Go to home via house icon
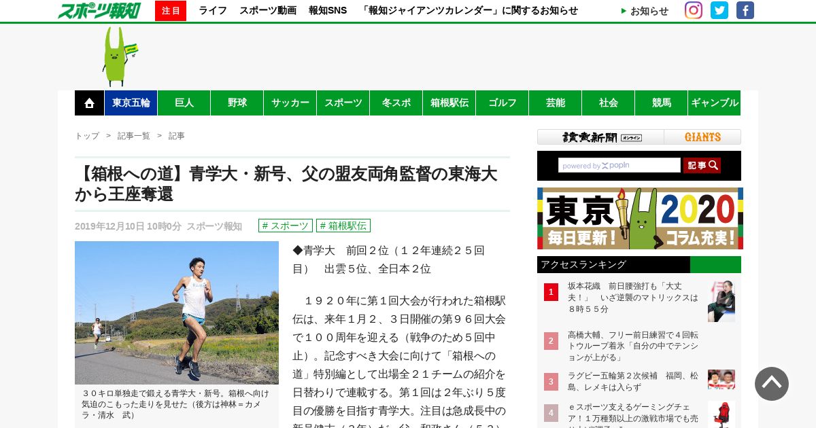 click(89, 103)
